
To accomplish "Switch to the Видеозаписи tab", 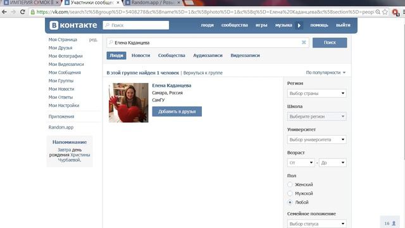I will 245,55.
